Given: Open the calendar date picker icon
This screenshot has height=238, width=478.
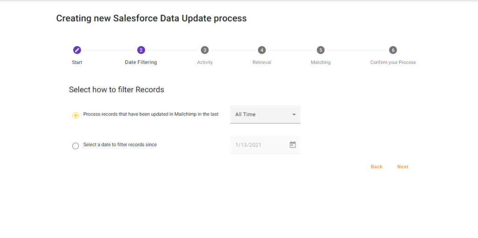Looking at the screenshot, I should pos(293,145).
